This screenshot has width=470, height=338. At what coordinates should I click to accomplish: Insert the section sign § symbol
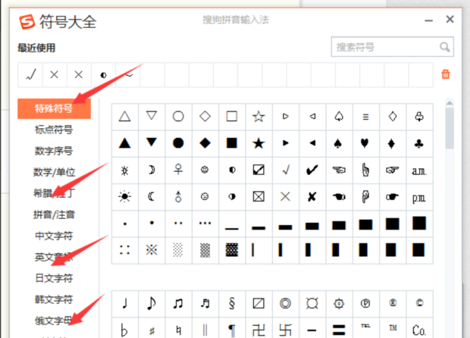coord(232,304)
